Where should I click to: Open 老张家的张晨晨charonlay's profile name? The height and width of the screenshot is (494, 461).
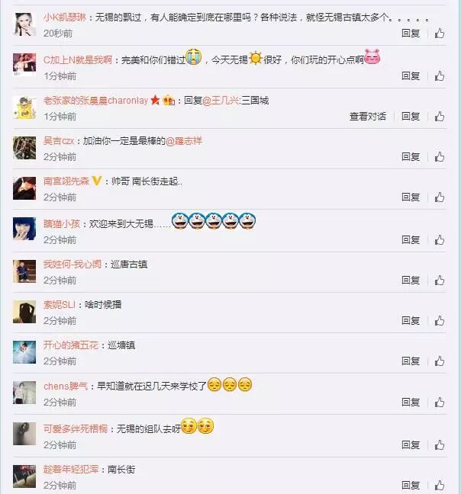pos(95,101)
